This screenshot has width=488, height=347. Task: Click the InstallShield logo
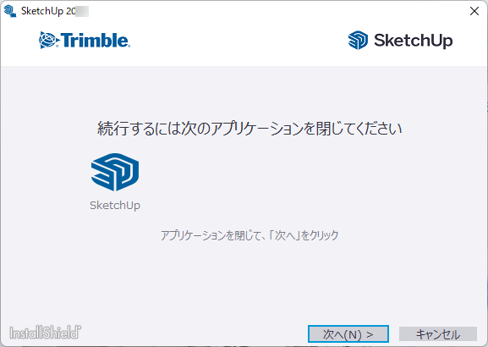pos(45,333)
